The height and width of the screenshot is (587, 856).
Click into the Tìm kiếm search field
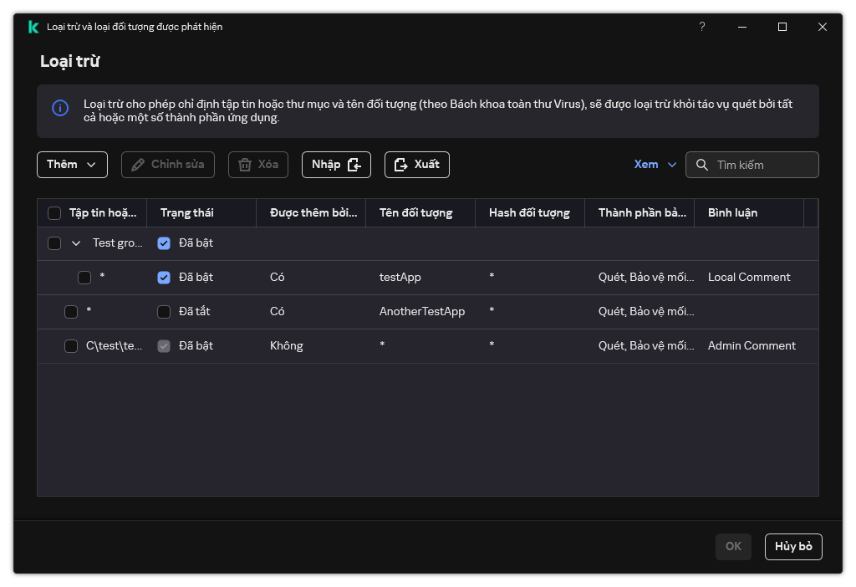coord(761,165)
